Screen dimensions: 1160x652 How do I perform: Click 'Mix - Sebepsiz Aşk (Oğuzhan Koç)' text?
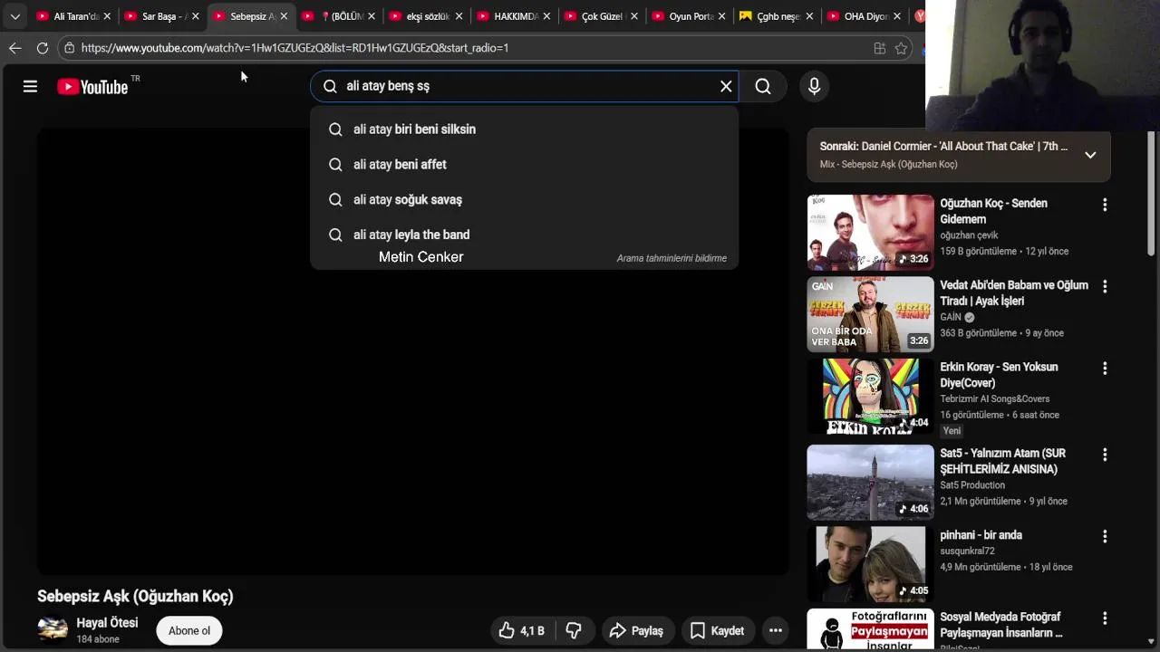point(888,164)
